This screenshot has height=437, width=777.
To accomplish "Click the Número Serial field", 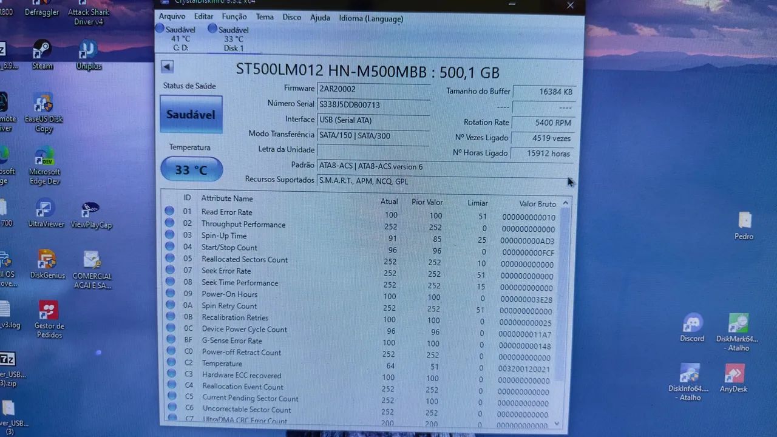I will click(373, 104).
